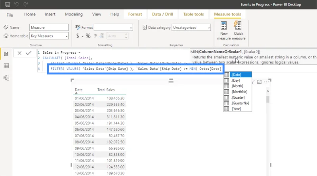Click the visual's top drag handle
Viewport: 317px width, 176px height.
point(171,81)
